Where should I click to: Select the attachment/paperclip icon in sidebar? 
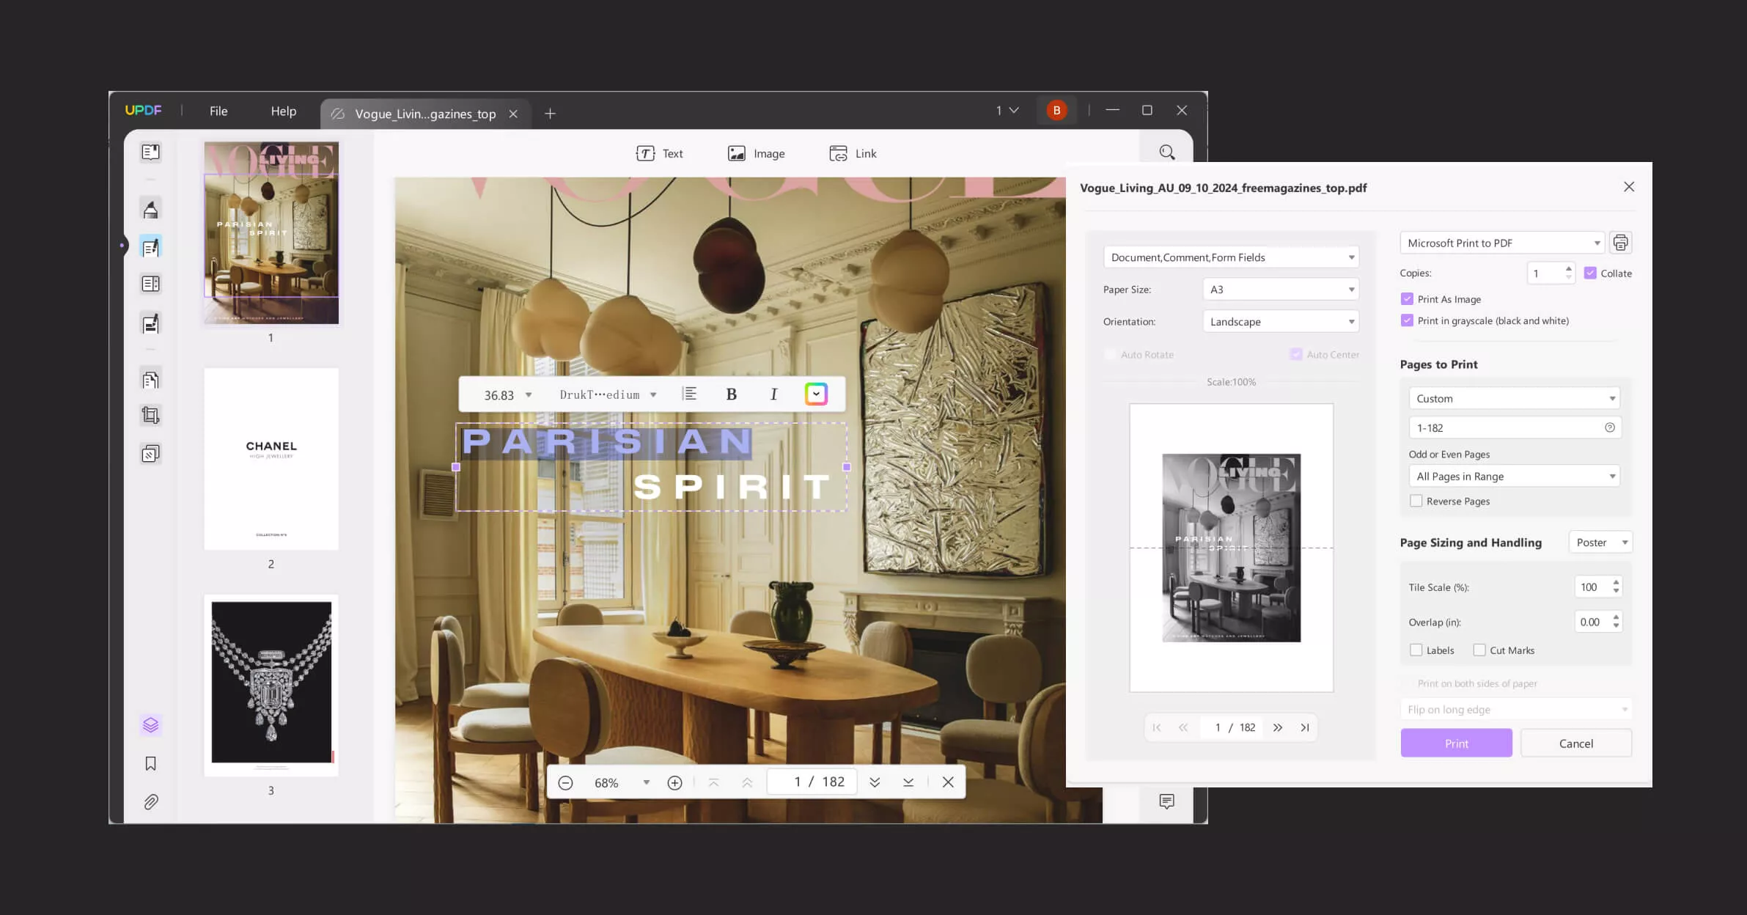(x=150, y=802)
